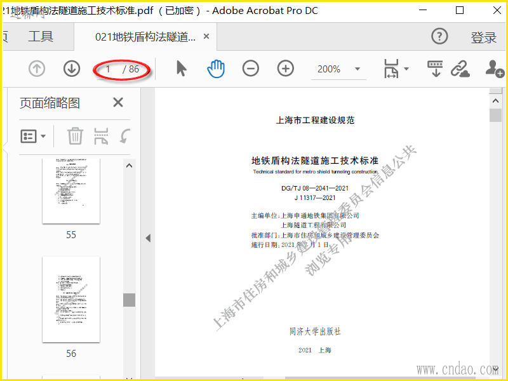Click the publisher text 同济大学出版社
The height and width of the screenshot is (381, 508).
click(315, 331)
